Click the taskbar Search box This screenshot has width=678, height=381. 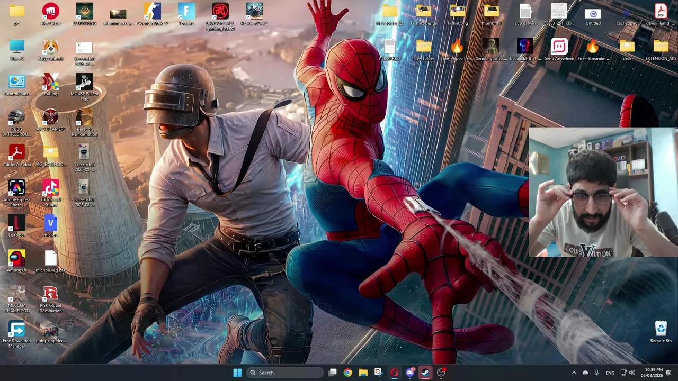click(285, 373)
